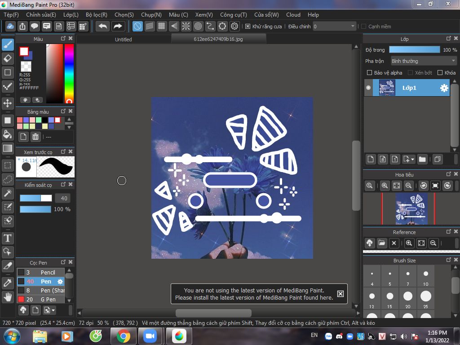Select the G Pen brush

pyautogui.click(x=40, y=299)
